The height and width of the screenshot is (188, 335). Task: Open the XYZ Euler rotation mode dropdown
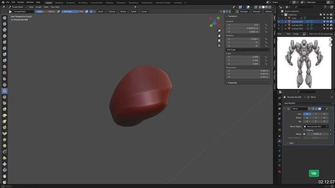(248, 50)
